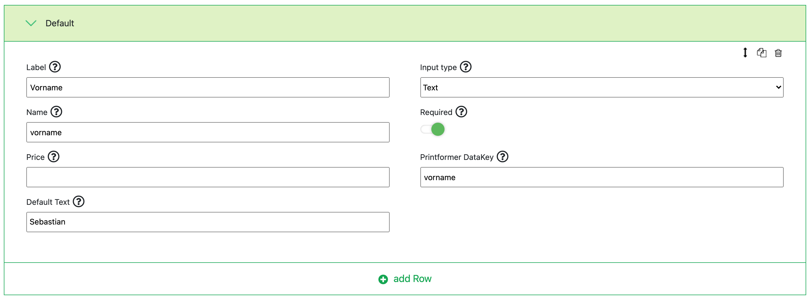Focus the Label field containing Vorname
Image resolution: width=810 pixels, height=299 pixels.
coord(207,87)
